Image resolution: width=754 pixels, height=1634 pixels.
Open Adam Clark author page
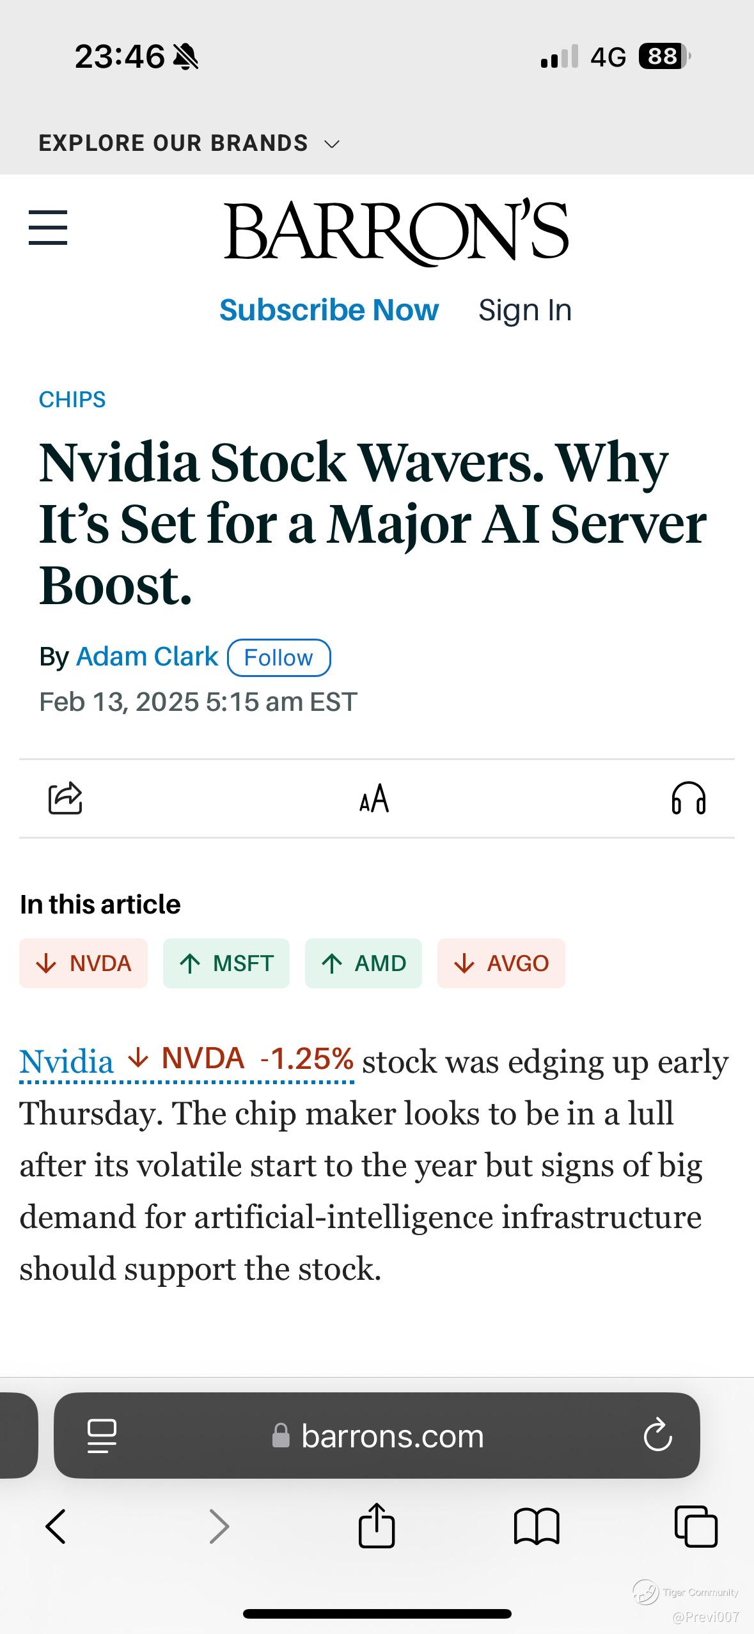147,657
